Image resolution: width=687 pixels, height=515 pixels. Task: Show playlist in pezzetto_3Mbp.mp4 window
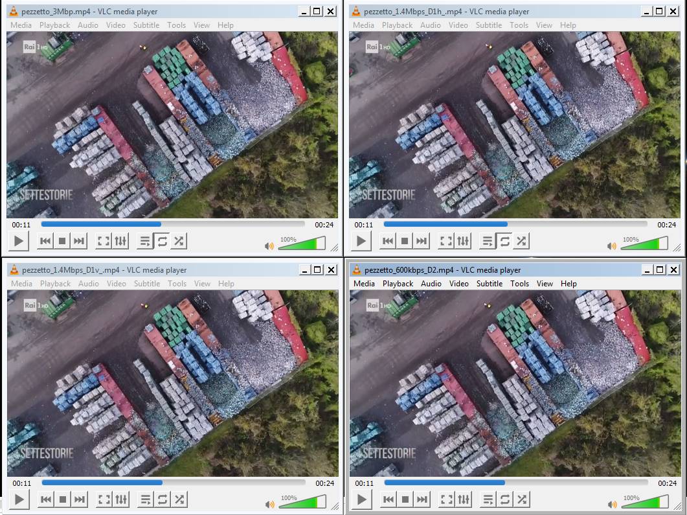(145, 241)
